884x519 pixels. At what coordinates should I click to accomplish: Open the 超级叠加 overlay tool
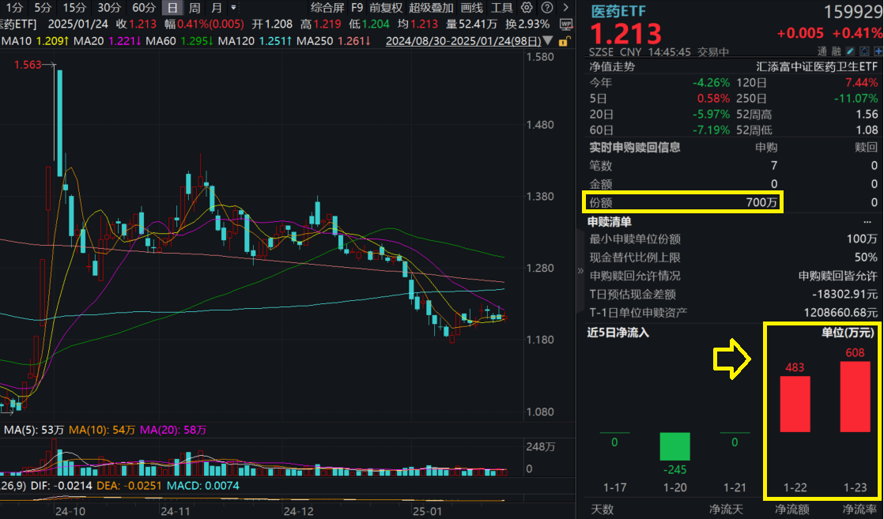(x=431, y=8)
